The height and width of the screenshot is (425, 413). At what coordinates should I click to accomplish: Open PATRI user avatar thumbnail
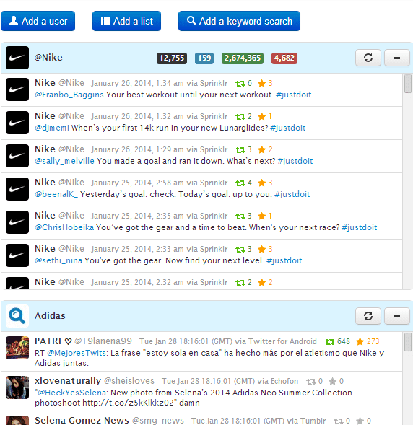coord(17,348)
